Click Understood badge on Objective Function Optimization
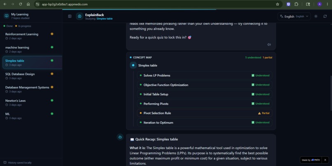This screenshot has height=166, width=332. (x=260, y=85)
